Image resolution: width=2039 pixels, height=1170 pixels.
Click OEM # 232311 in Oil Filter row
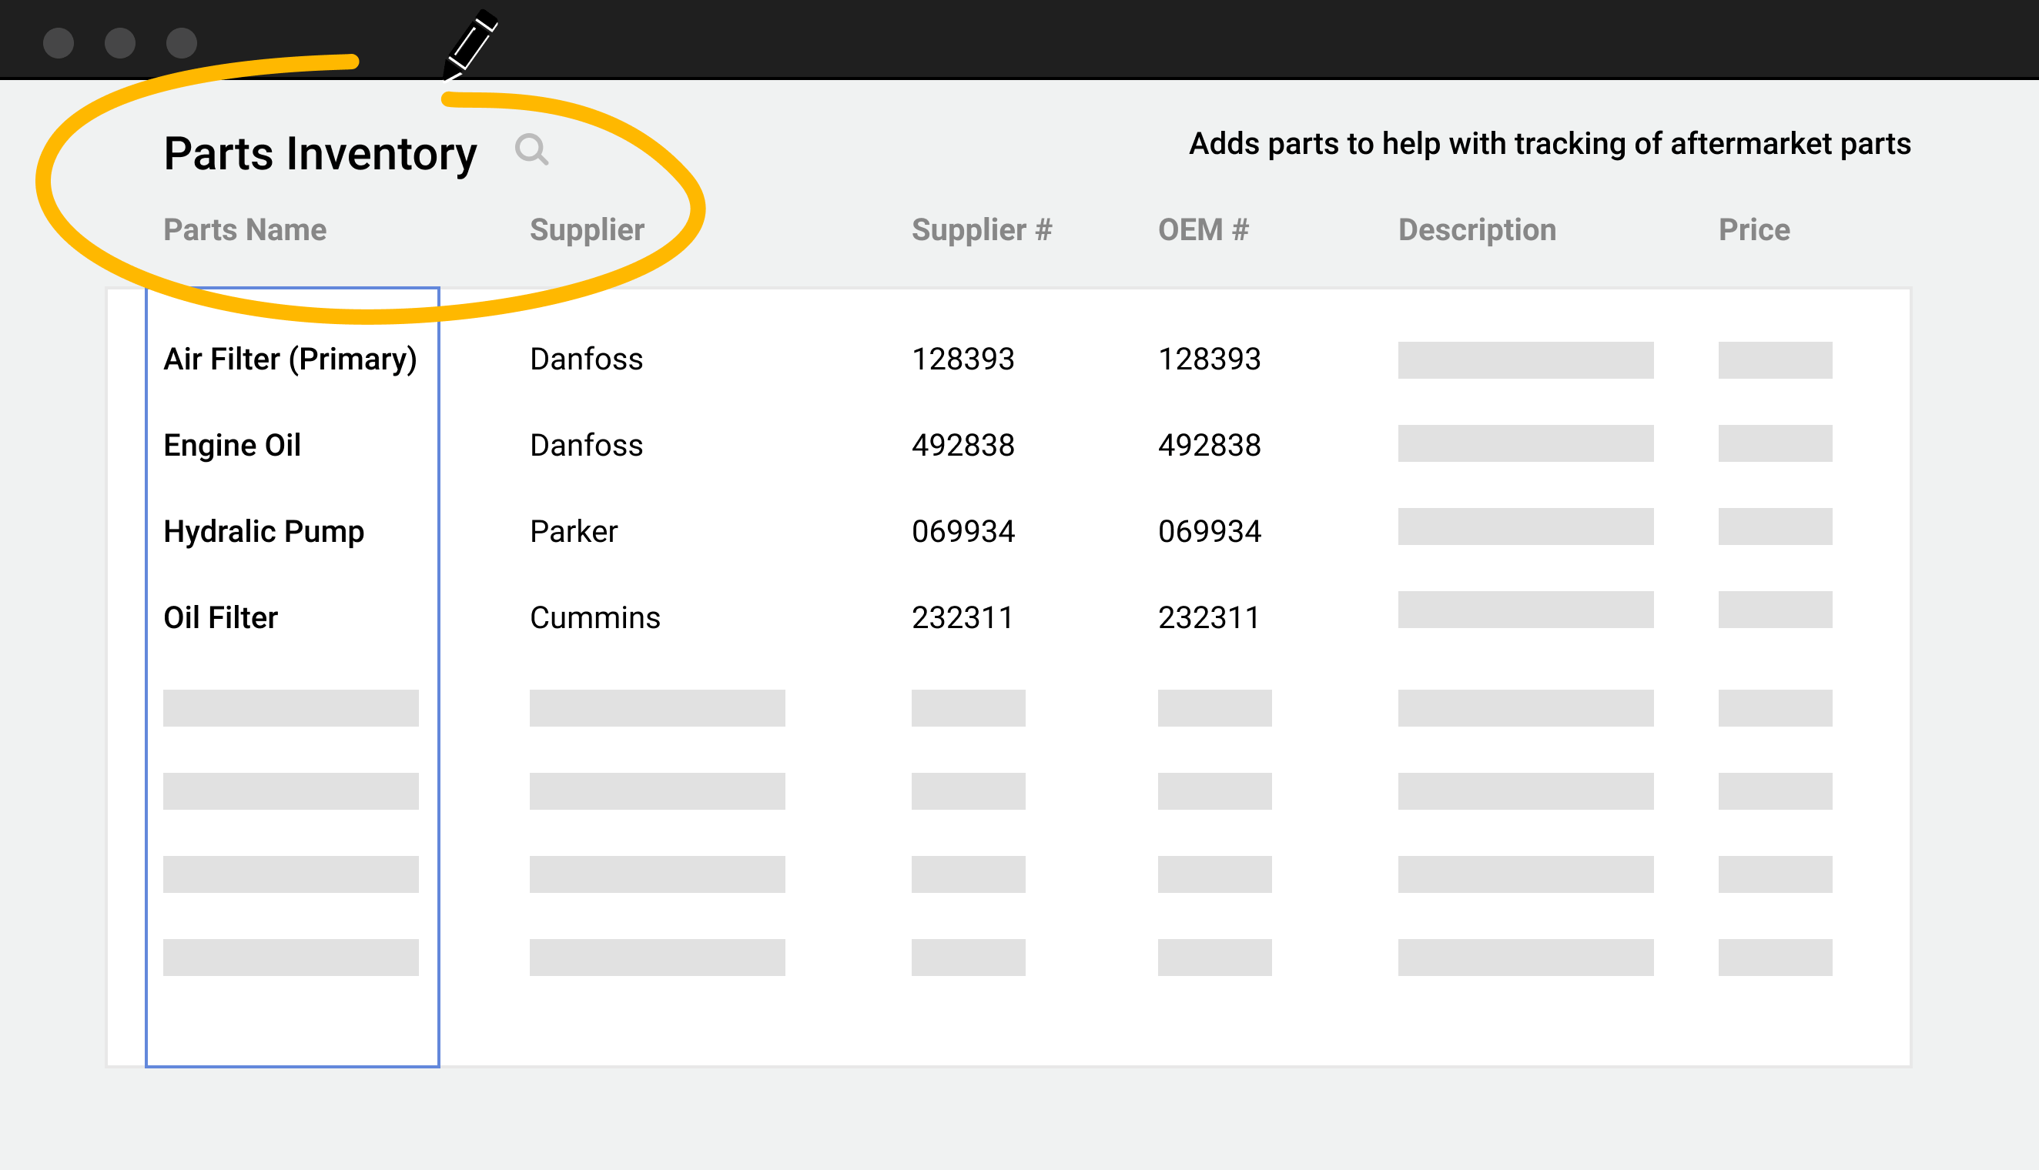click(1209, 617)
